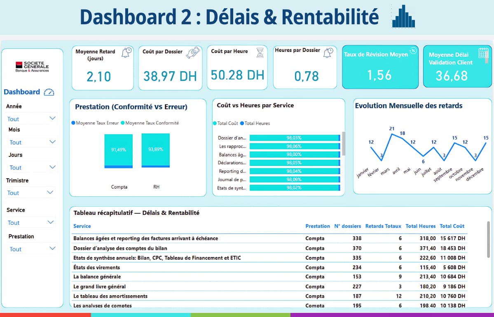The height and width of the screenshot is (317, 494).
Task: Expand the Jours filter dropdown
Action: coord(32,168)
